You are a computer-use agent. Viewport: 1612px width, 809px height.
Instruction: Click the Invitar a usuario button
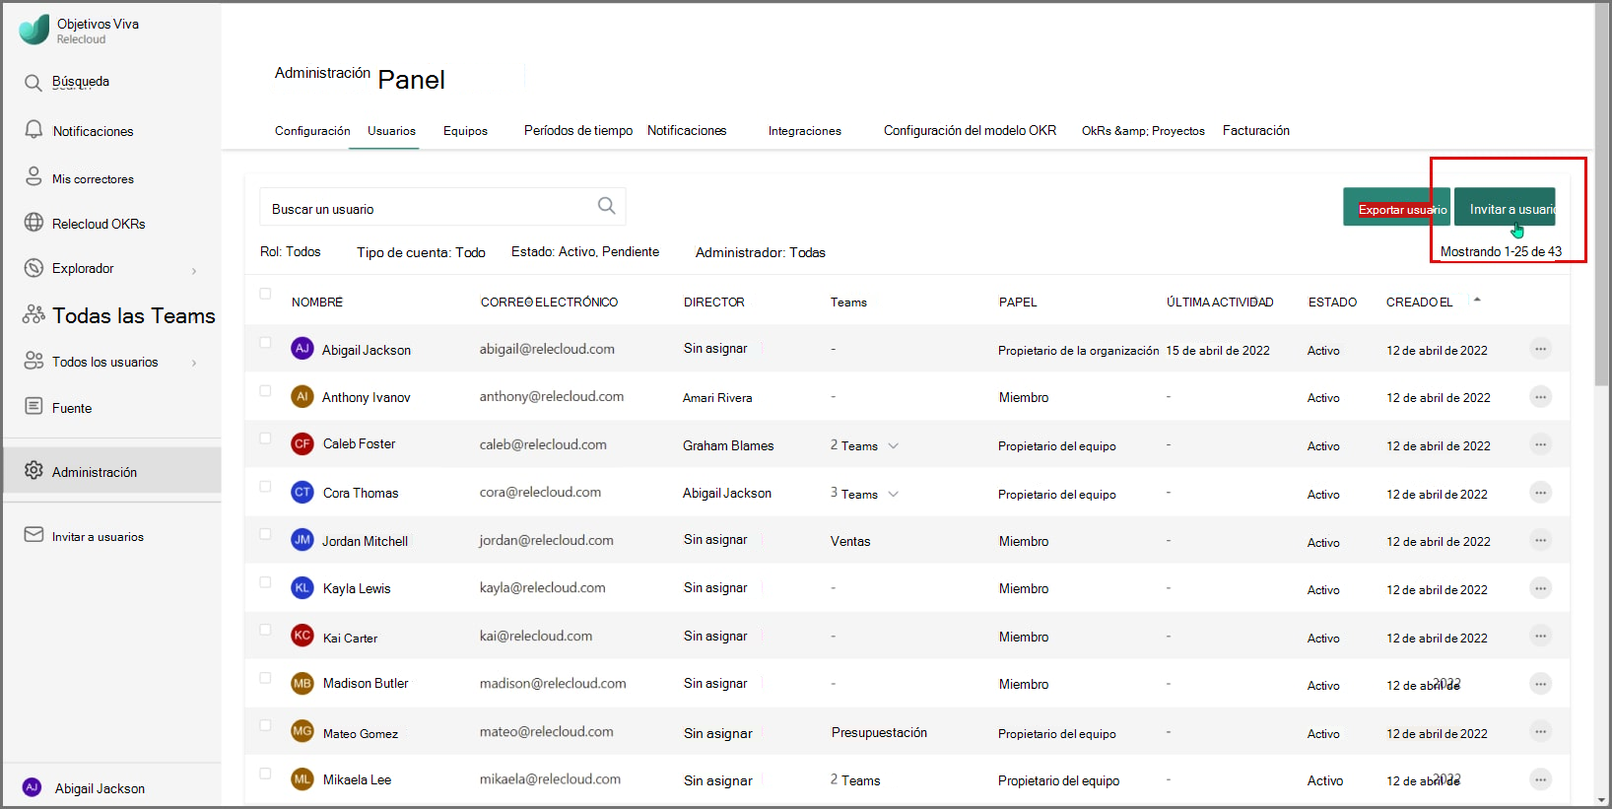coord(1505,207)
